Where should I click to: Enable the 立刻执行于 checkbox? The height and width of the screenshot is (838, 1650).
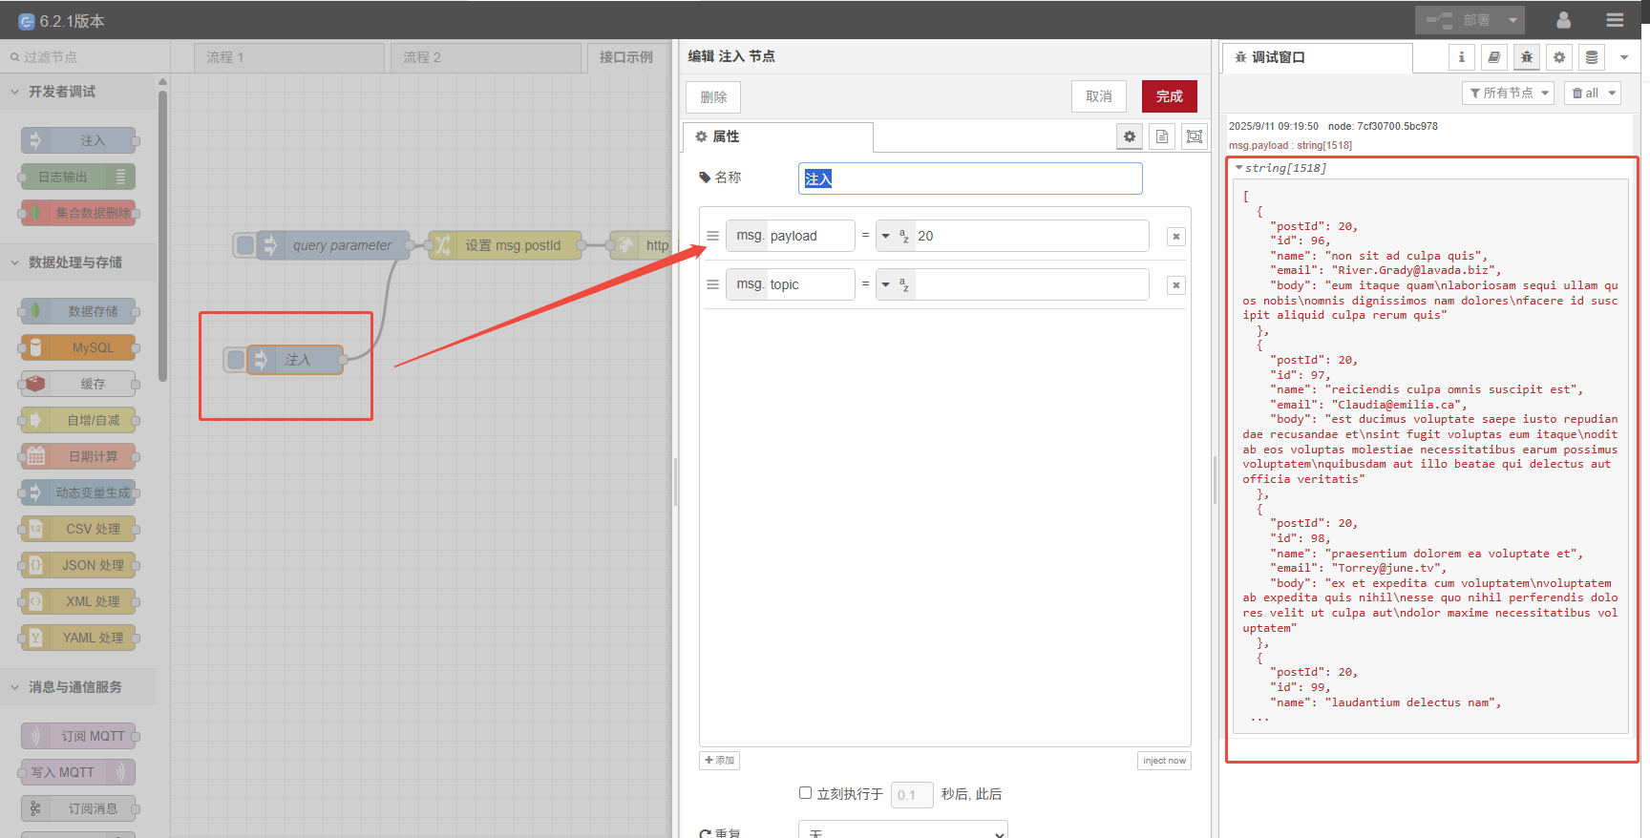pos(805,793)
